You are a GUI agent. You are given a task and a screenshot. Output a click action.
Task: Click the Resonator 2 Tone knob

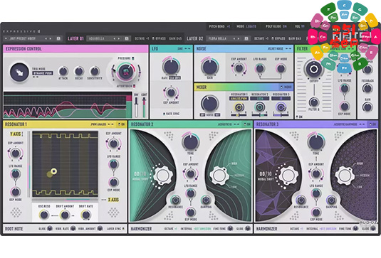click(191, 141)
